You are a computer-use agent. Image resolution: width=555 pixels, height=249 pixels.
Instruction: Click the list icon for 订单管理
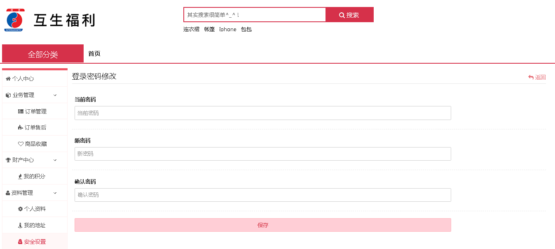pos(21,111)
